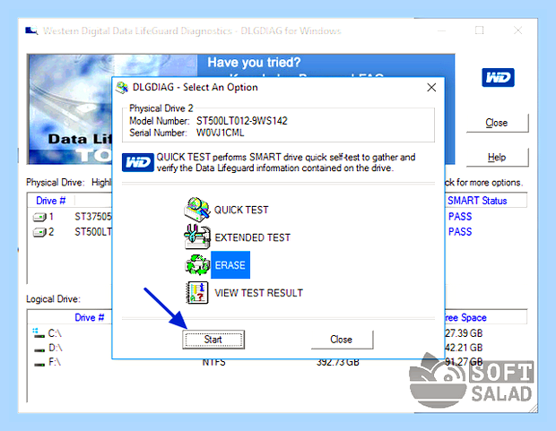Click the 392.73 GB size value
Image resolution: width=556 pixels, height=431 pixels.
click(x=338, y=363)
